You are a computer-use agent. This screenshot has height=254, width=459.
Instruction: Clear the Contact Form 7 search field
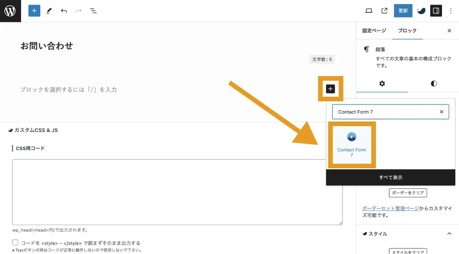point(442,112)
